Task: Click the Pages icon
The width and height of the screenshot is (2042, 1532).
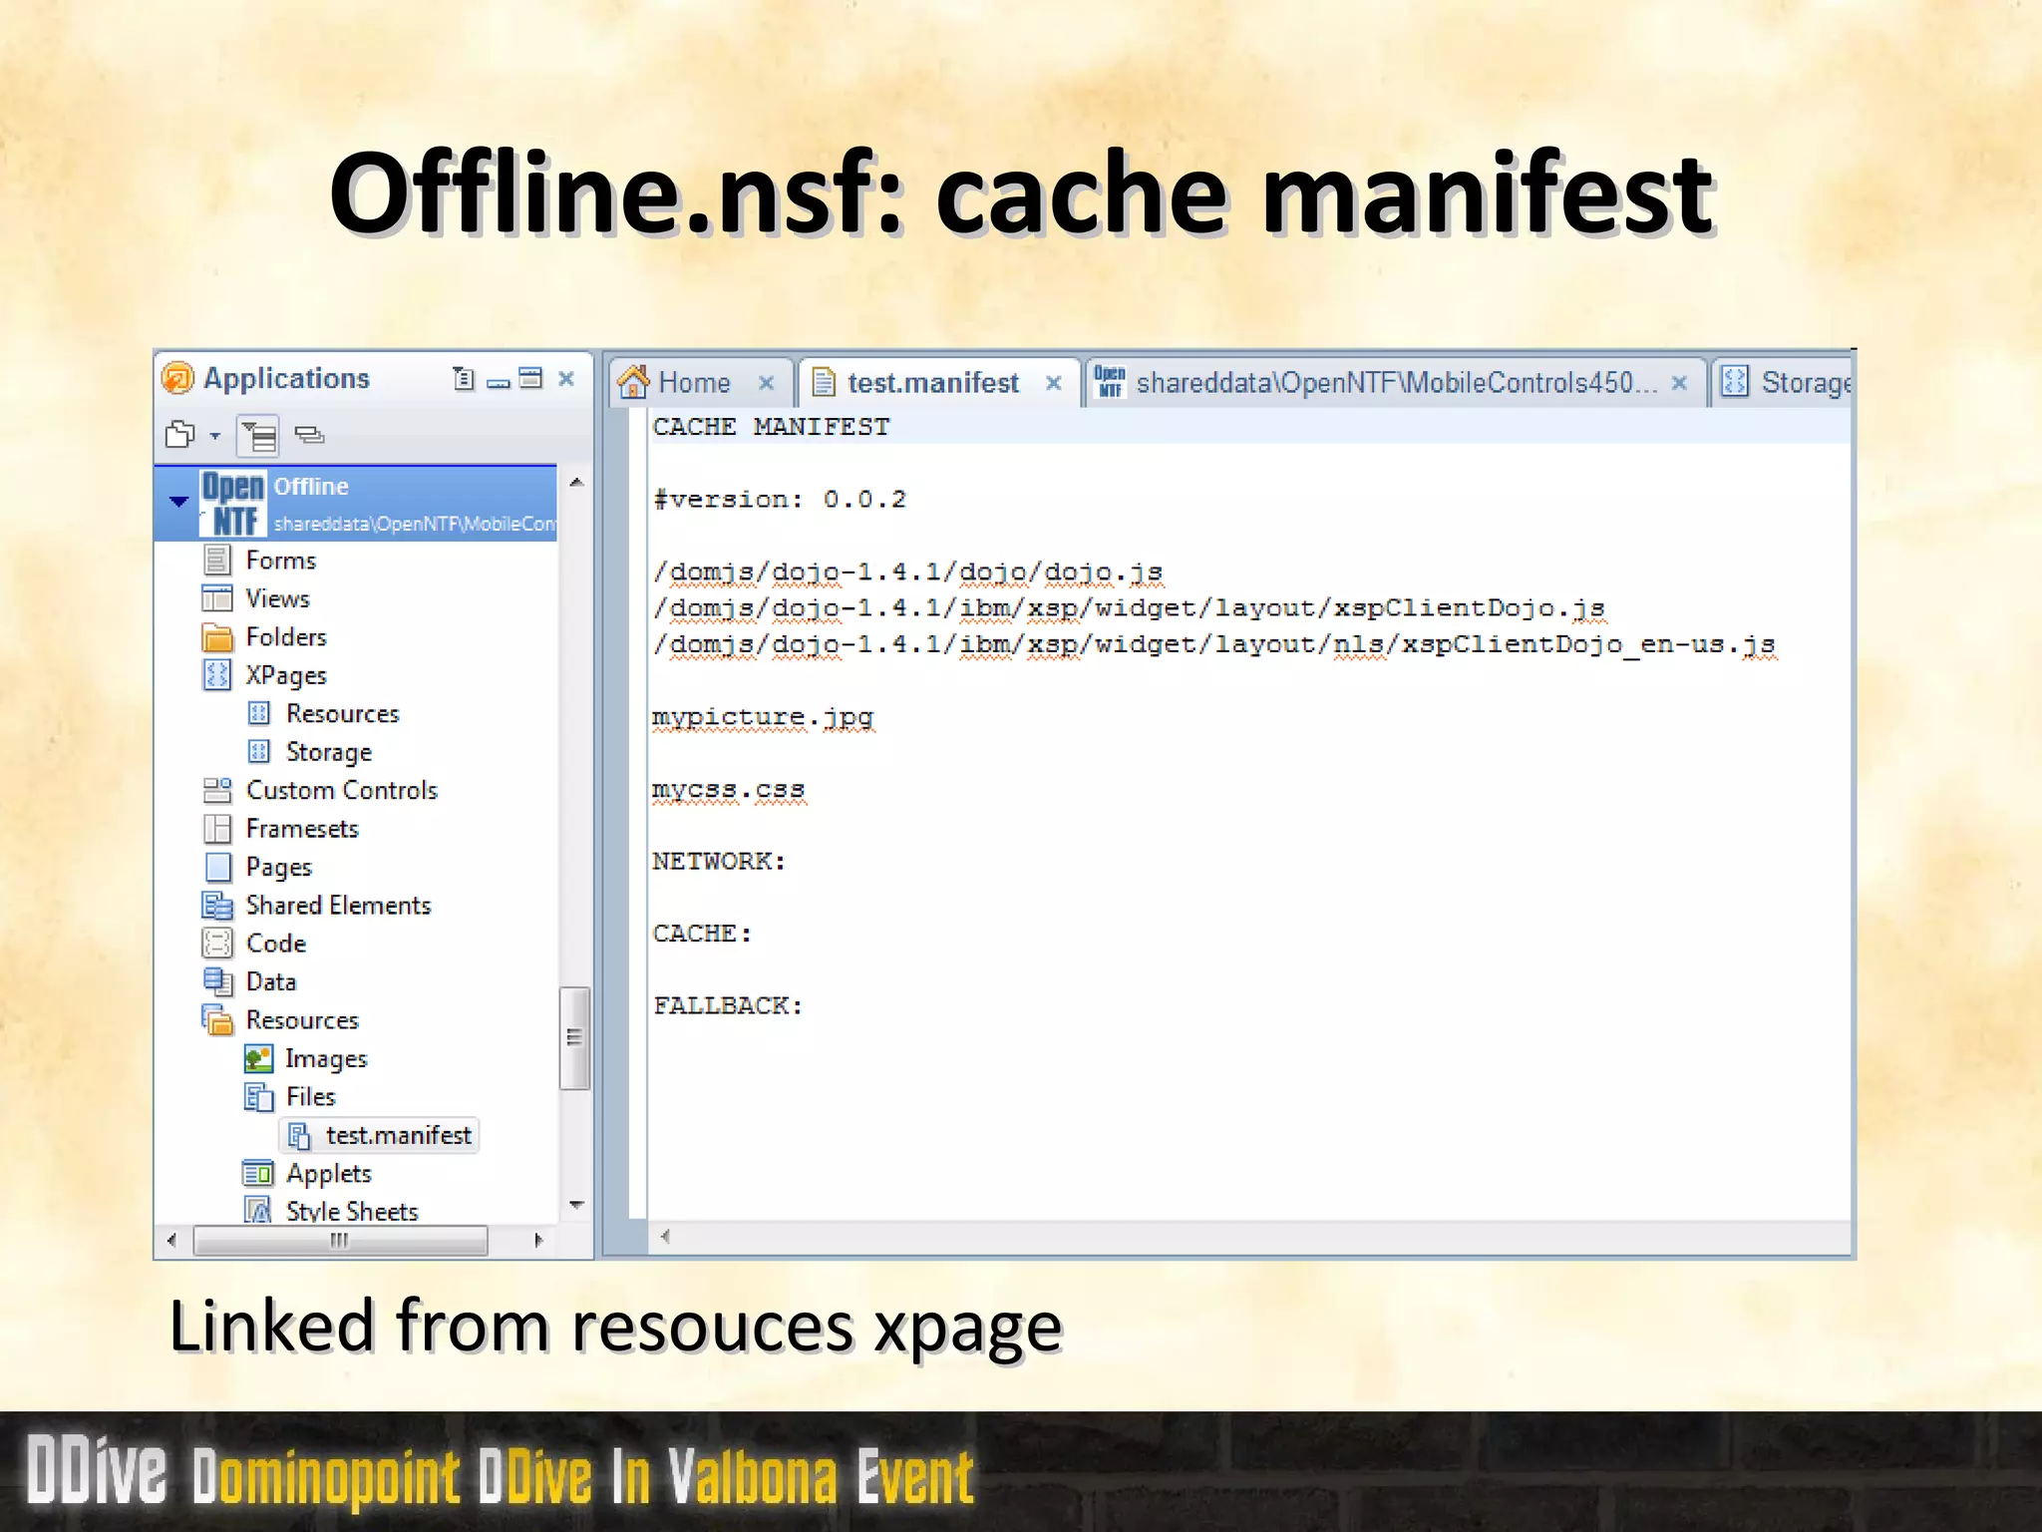Action: click(217, 867)
